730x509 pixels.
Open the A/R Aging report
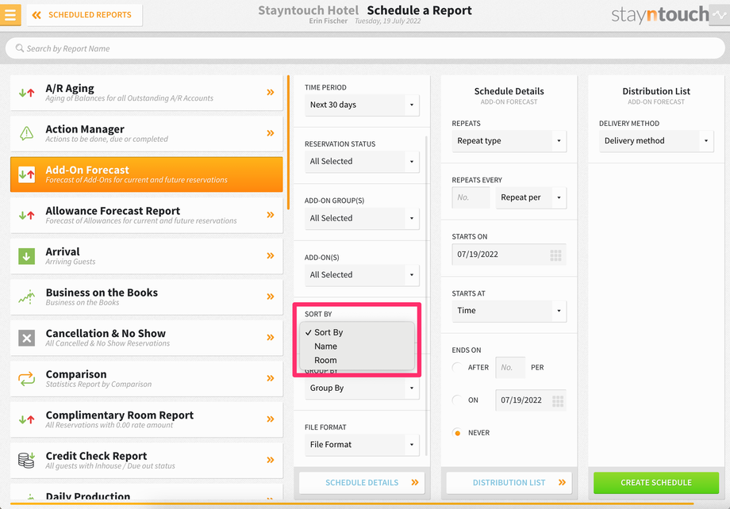point(147,93)
